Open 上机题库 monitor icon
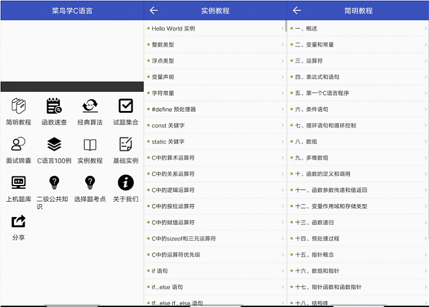 pos(18,182)
